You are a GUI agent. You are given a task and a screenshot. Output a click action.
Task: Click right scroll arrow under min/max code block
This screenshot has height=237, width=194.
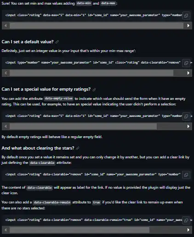point(188,26)
